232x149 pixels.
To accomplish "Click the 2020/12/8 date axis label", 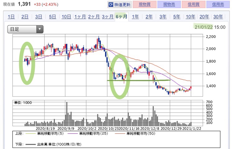I will coord(150,128).
